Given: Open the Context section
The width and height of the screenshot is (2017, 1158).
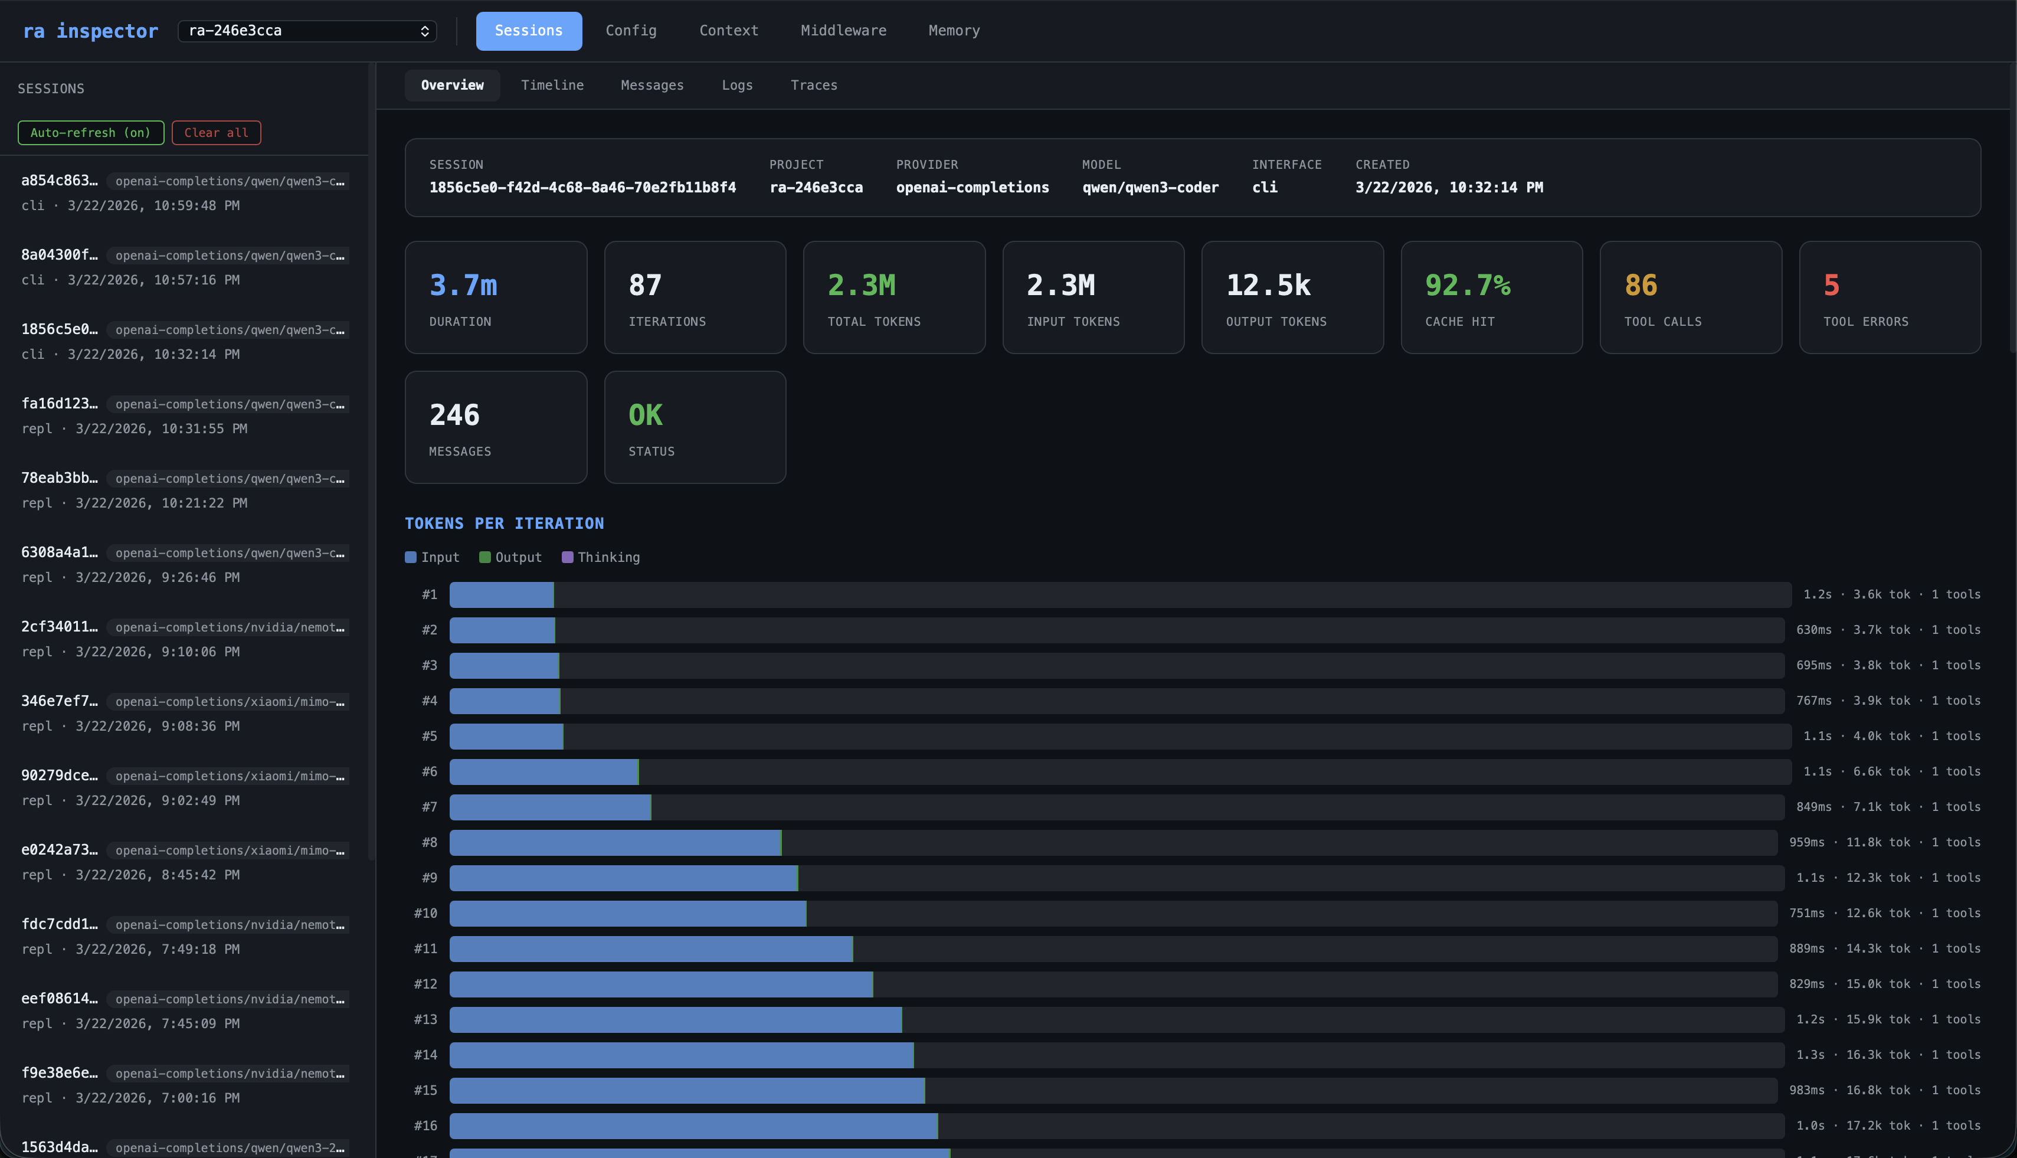Looking at the screenshot, I should pyautogui.click(x=728, y=30).
